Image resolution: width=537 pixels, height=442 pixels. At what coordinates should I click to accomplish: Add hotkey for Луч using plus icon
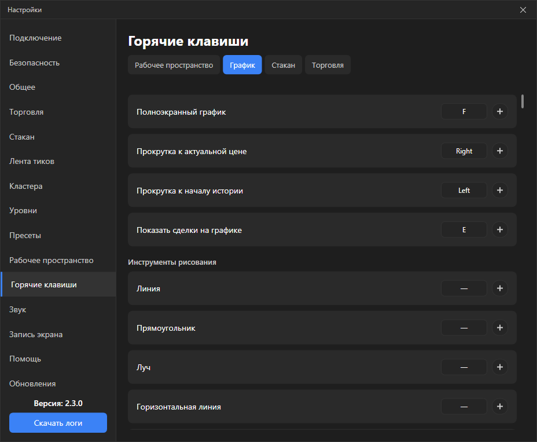pyautogui.click(x=499, y=367)
